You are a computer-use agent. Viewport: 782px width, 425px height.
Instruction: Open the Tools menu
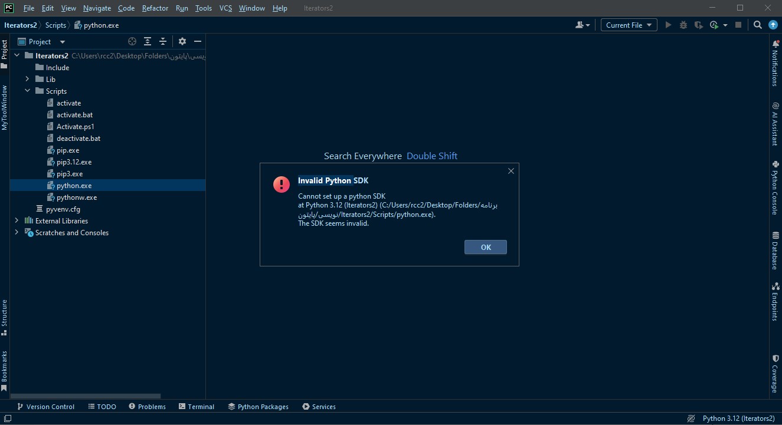pyautogui.click(x=204, y=8)
